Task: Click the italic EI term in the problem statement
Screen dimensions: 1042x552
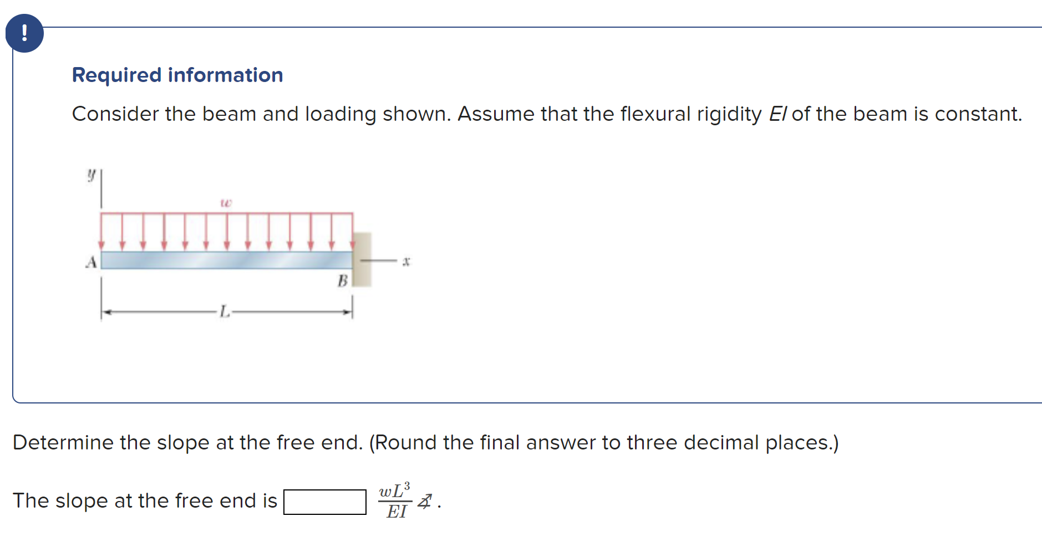Action: pos(777,114)
